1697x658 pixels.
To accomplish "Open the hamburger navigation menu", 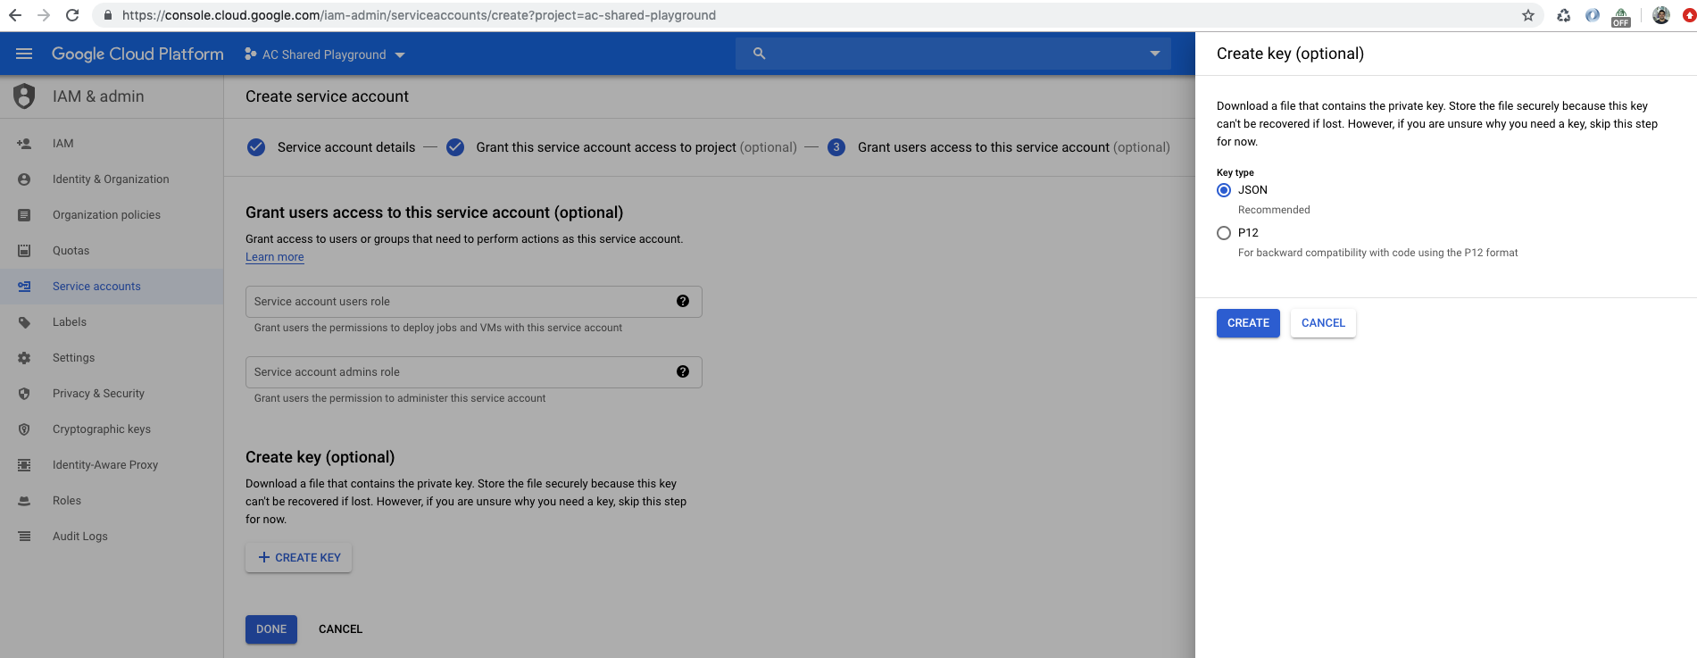I will pos(24,54).
